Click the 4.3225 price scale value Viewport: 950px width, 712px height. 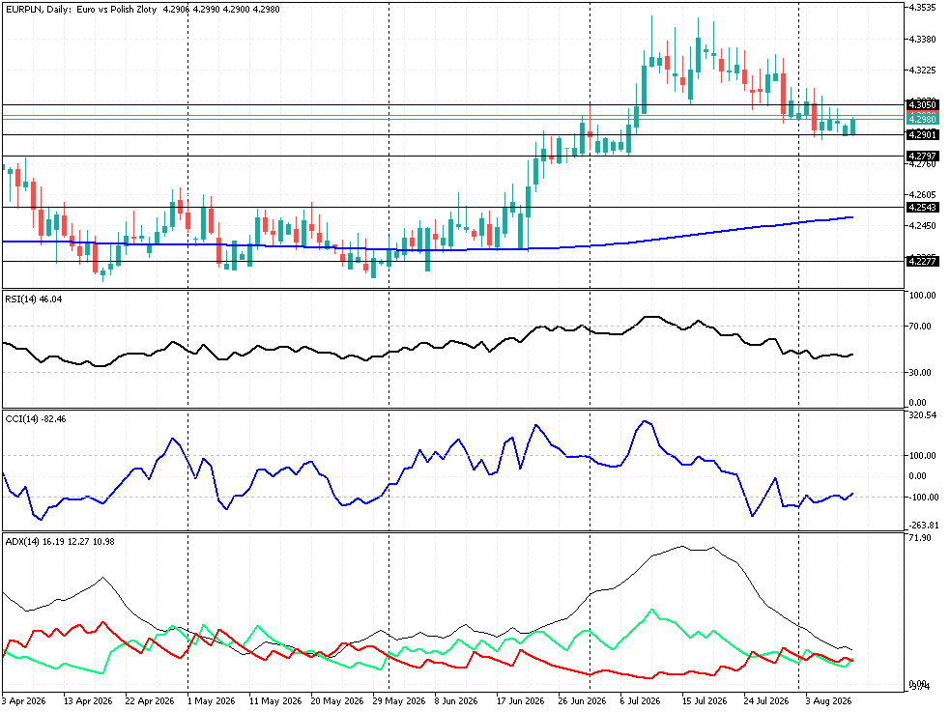[921, 71]
